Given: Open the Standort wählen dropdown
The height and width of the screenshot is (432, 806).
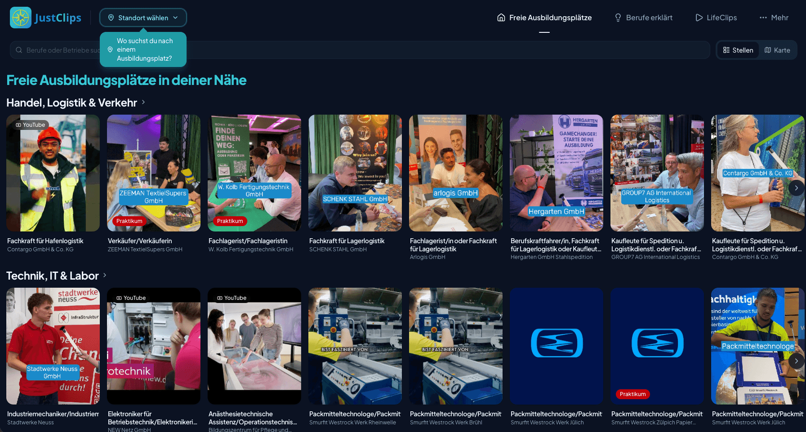Looking at the screenshot, I should (143, 18).
